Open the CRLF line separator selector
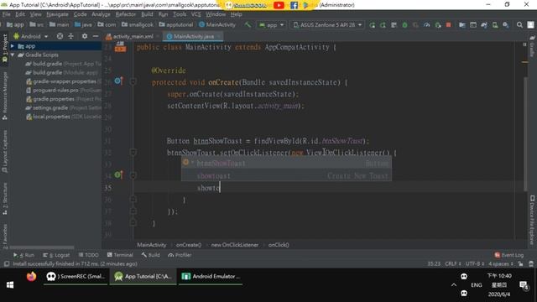Image resolution: width=537 pixels, height=302 pixels. coord(452,263)
